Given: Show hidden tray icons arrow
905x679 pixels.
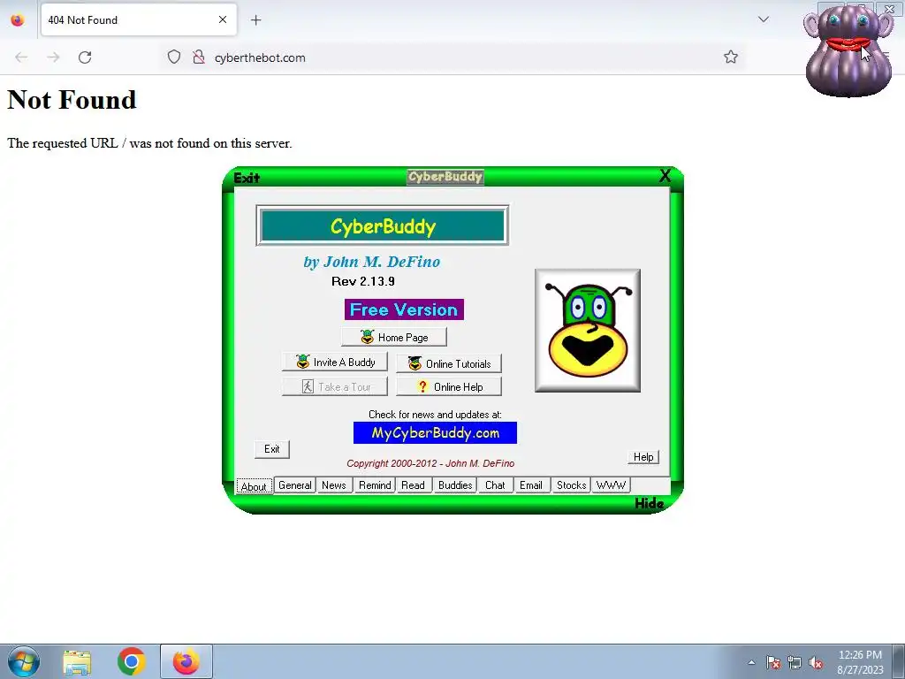Looking at the screenshot, I should tap(751, 662).
